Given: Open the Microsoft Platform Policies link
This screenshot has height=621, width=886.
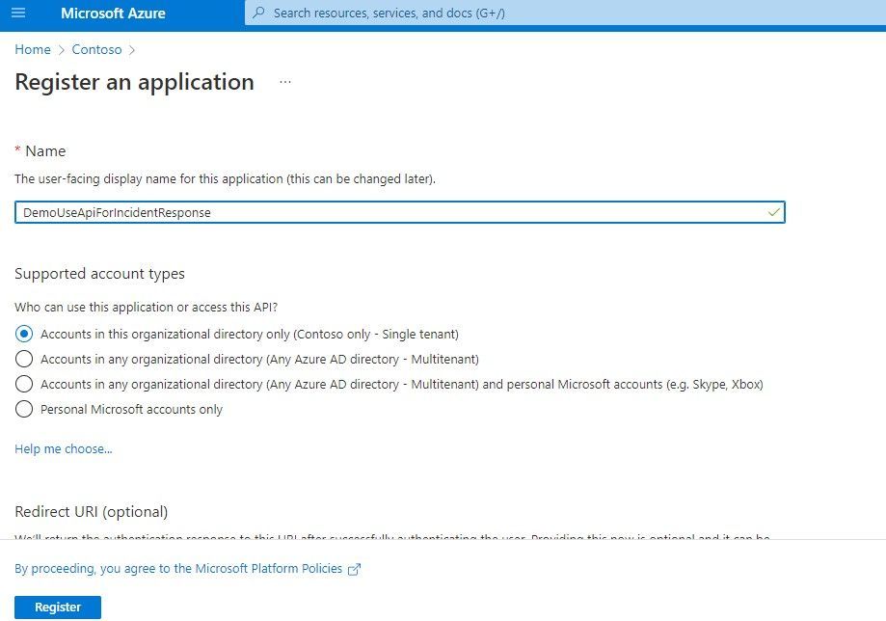Looking at the screenshot, I should [x=178, y=569].
